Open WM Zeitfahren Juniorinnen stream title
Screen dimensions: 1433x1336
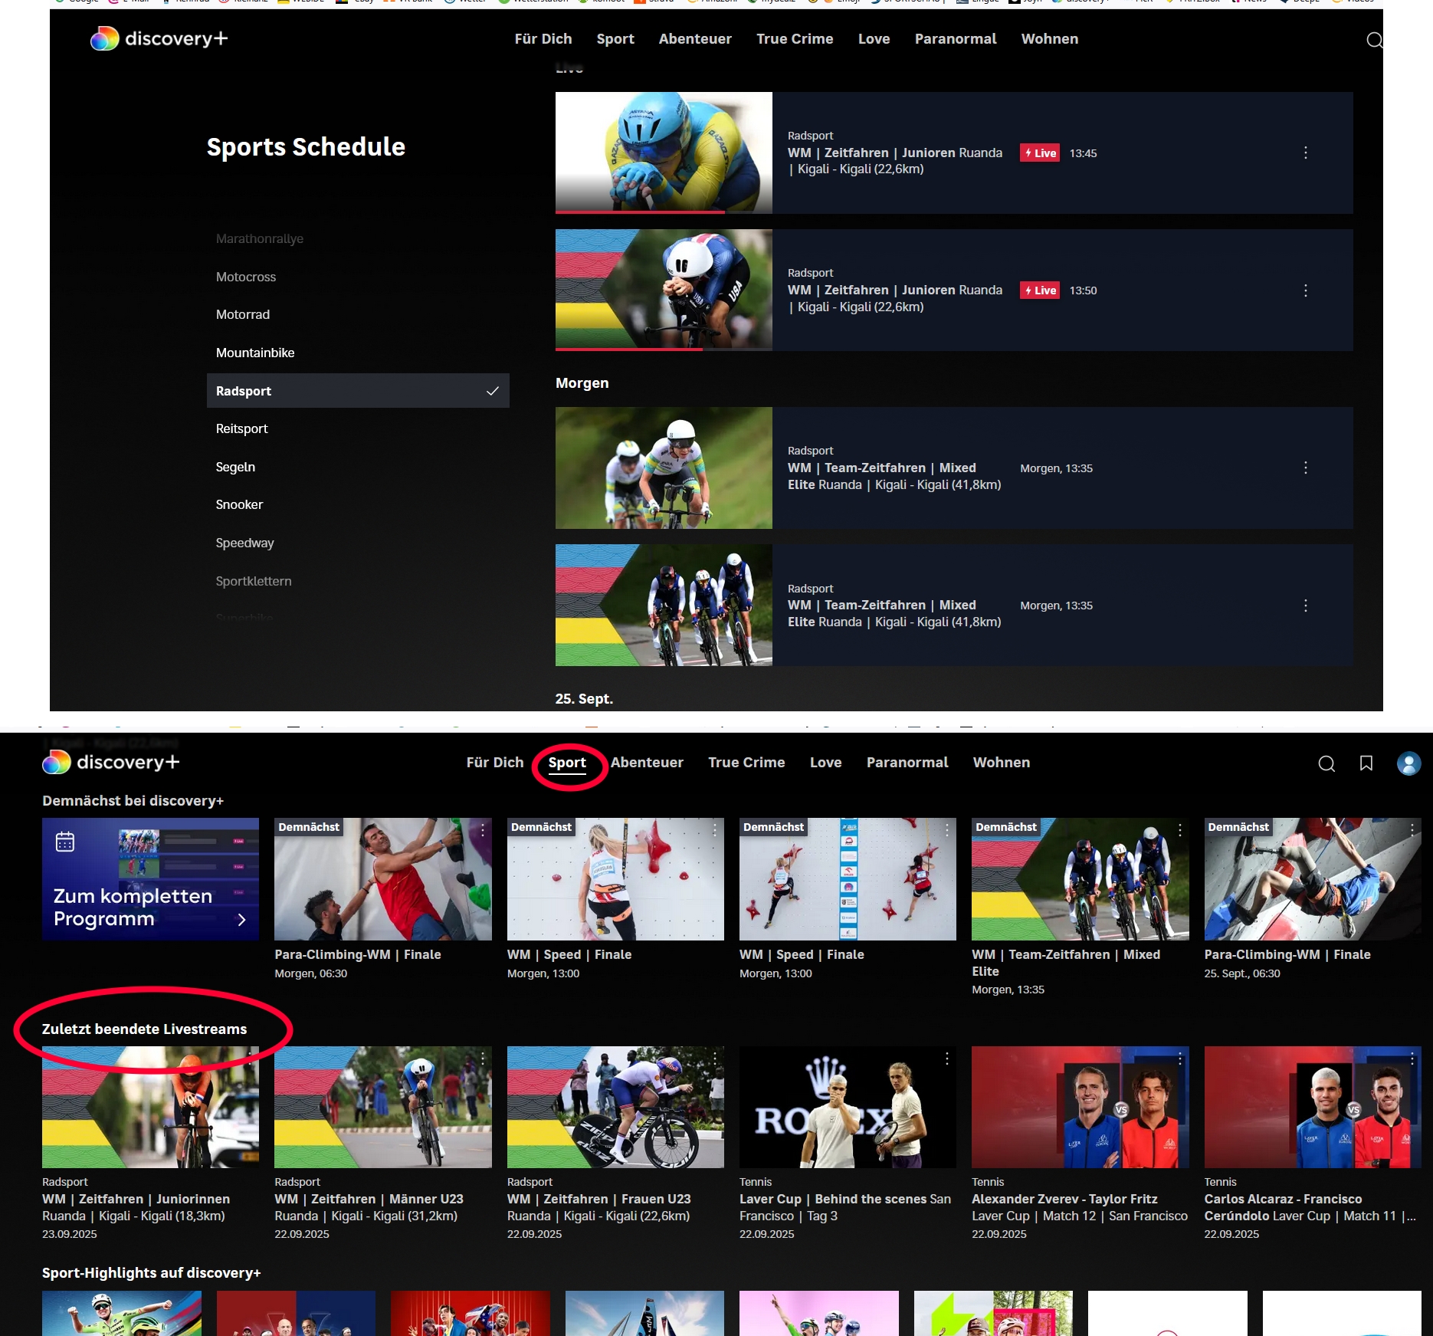(136, 1199)
